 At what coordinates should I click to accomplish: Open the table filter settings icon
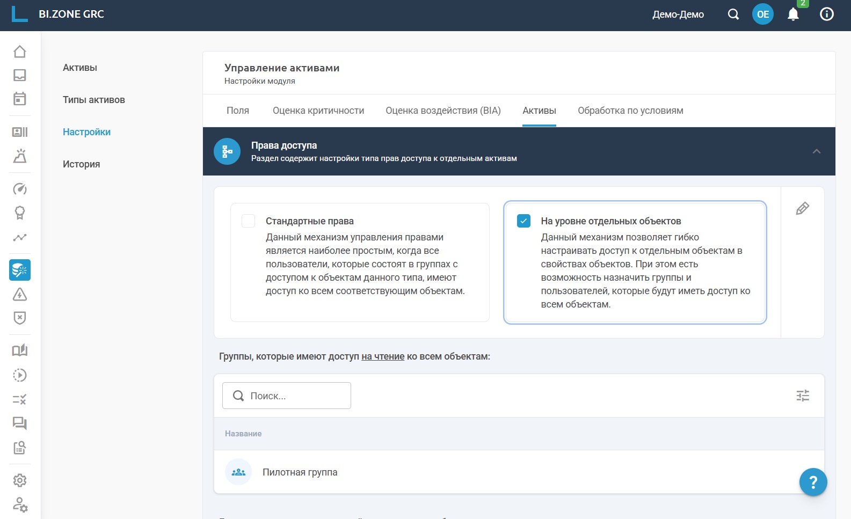pyautogui.click(x=803, y=396)
